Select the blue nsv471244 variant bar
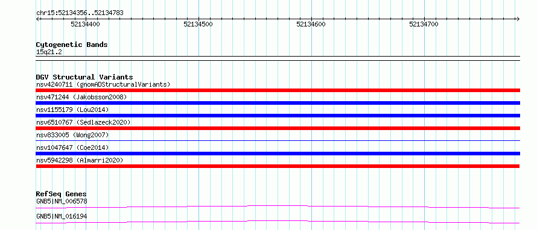The image size is (537, 230). click(x=278, y=103)
